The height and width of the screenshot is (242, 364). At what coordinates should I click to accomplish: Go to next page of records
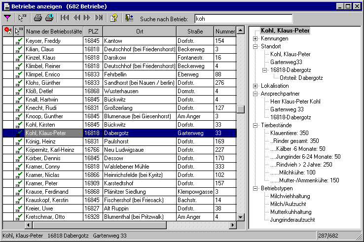87,18
